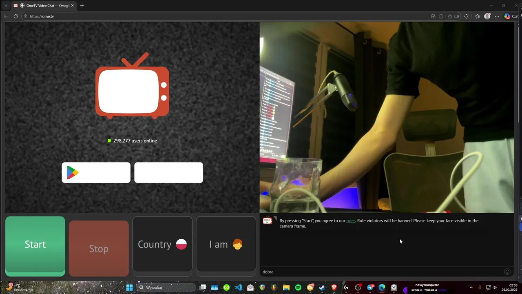Open camera permission icon in address bar

pos(456,16)
